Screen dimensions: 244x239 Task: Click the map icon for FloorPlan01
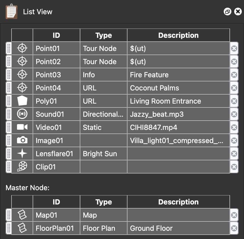point(22,228)
